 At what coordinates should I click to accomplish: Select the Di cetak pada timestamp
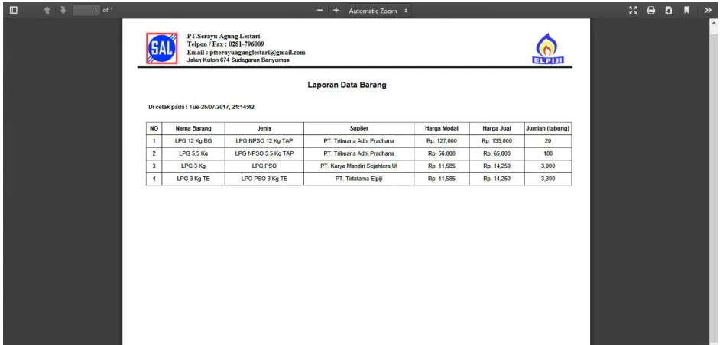point(201,107)
